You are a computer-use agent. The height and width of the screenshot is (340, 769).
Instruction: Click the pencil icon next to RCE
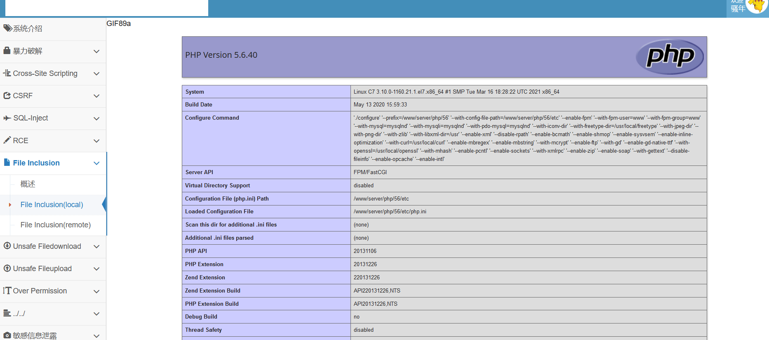point(7,140)
